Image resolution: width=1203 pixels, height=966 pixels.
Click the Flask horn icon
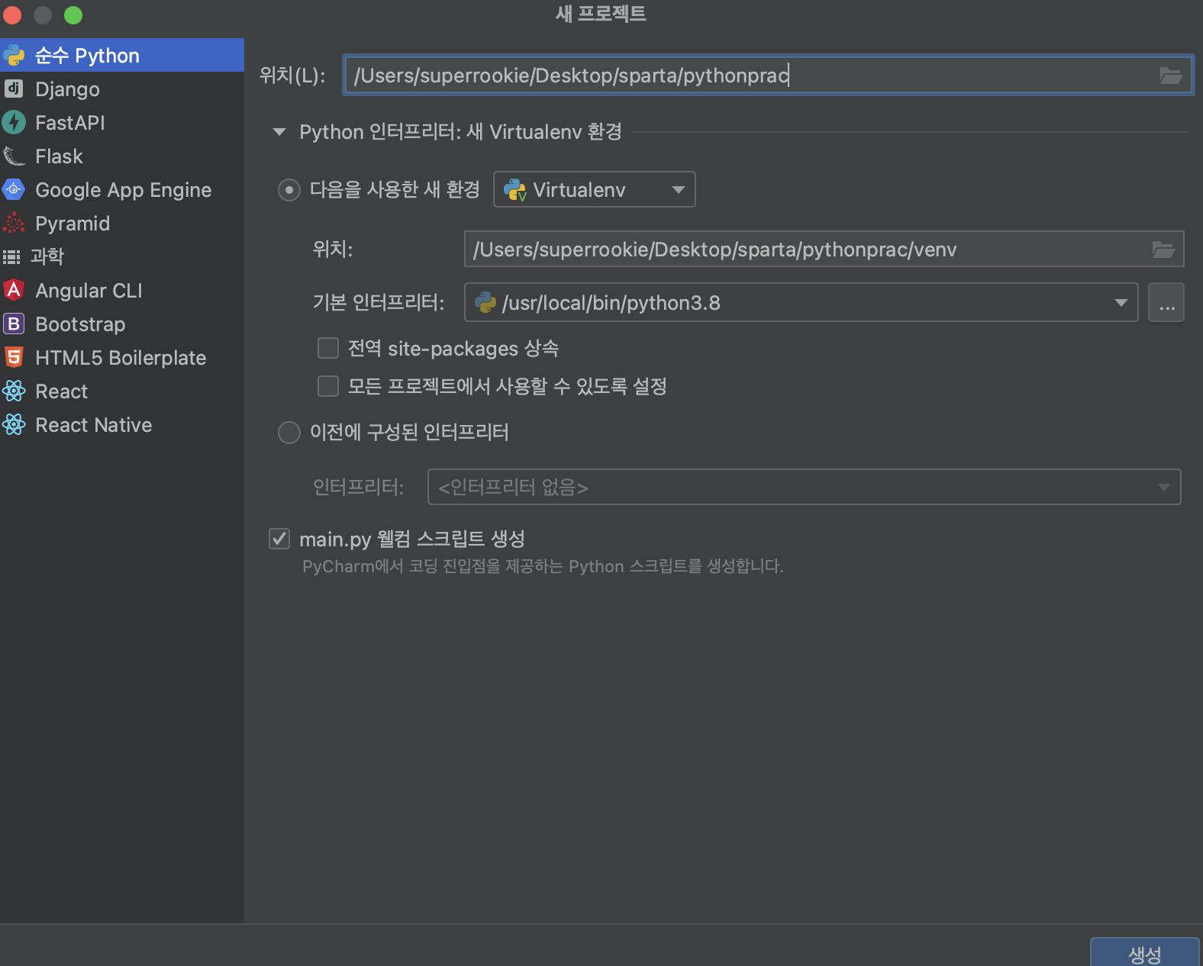pyautogui.click(x=14, y=156)
